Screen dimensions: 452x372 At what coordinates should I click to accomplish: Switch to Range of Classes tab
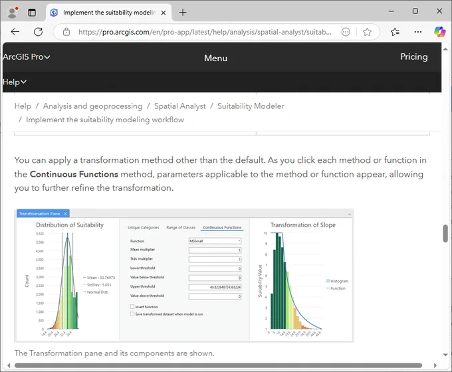[181, 227]
